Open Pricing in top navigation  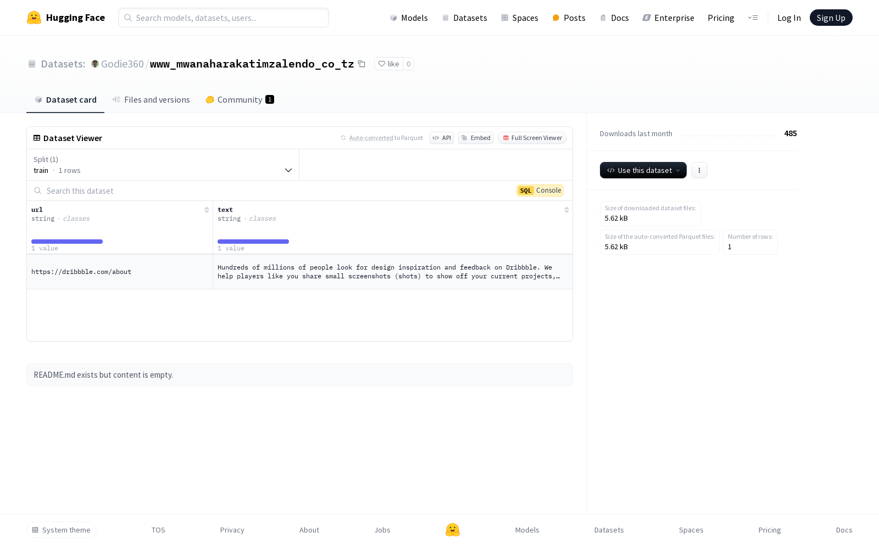click(721, 18)
